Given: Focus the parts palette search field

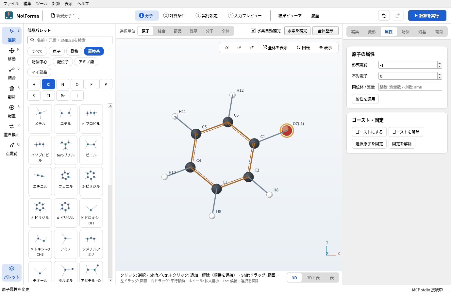Looking at the screenshot, I should [70, 40].
